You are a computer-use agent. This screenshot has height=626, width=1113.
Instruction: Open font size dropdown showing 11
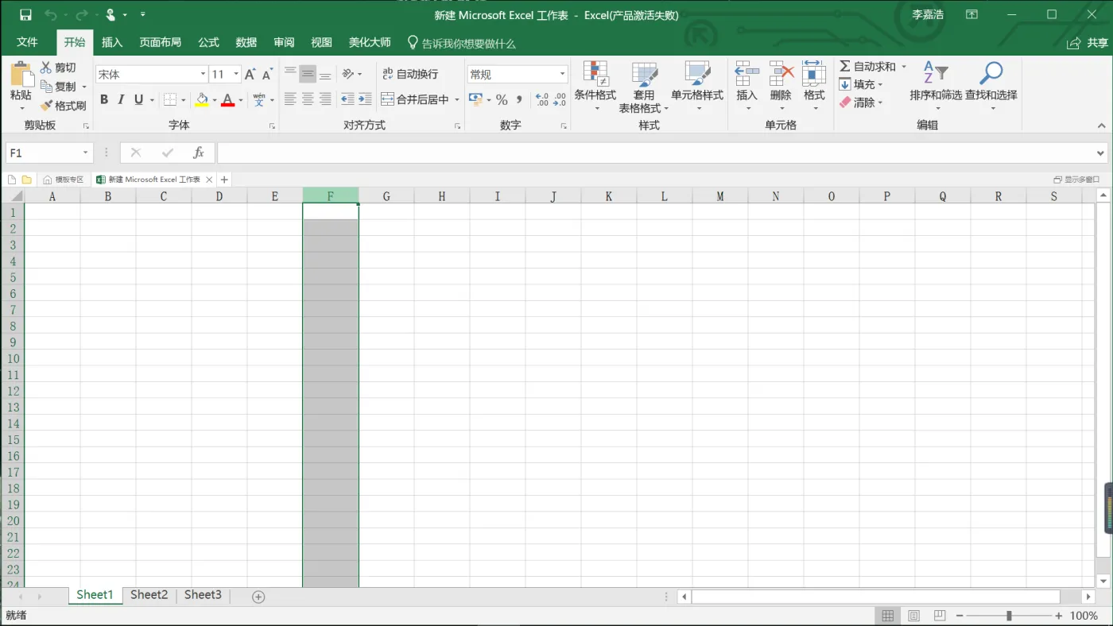point(236,74)
